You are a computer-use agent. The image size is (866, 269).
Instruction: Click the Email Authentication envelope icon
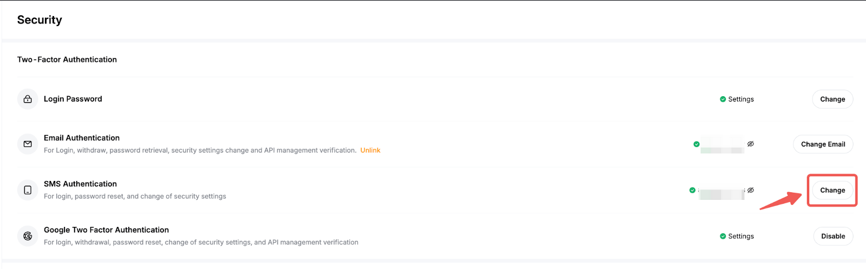click(x=28, y=144)
